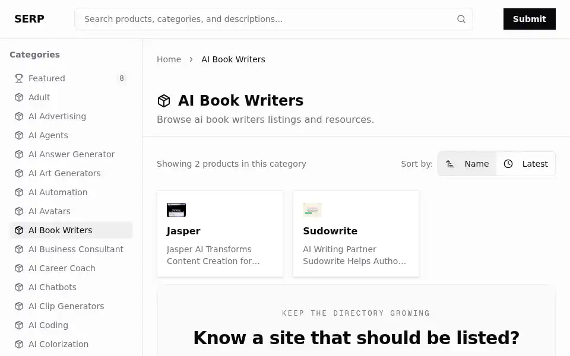Click the AI Book Writers page heading
Image resolution: width=570 pixels, height=356 pixels.
[x=240, y=101]
